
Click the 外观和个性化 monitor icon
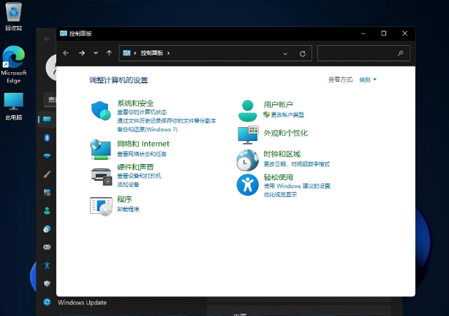click(248, 134)
